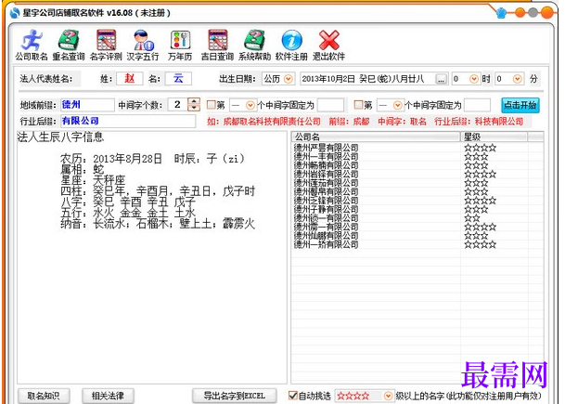Image resolution: width=565 pixels, height=404 pixels.
Task: Click the 点击开始 start button
Action: pyautogui.click(x=520, y=105)
